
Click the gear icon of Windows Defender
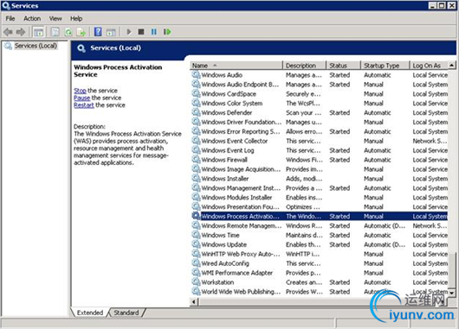click(196, 112)
